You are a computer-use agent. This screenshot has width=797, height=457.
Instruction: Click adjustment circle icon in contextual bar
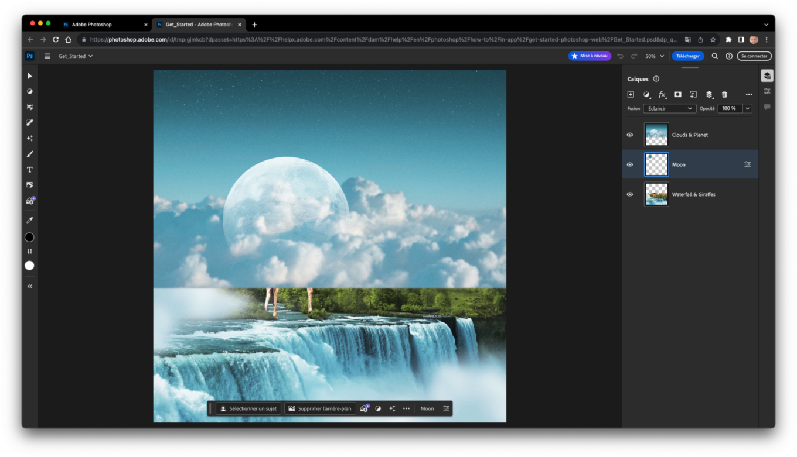378,408
